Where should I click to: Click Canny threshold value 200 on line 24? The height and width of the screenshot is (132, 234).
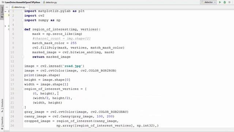click(x=110, y=117)
